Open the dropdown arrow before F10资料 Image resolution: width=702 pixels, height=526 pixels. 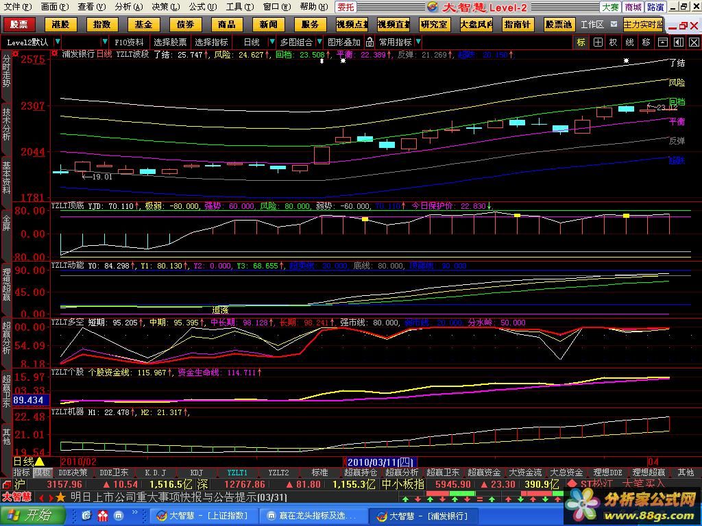point(105,42)
